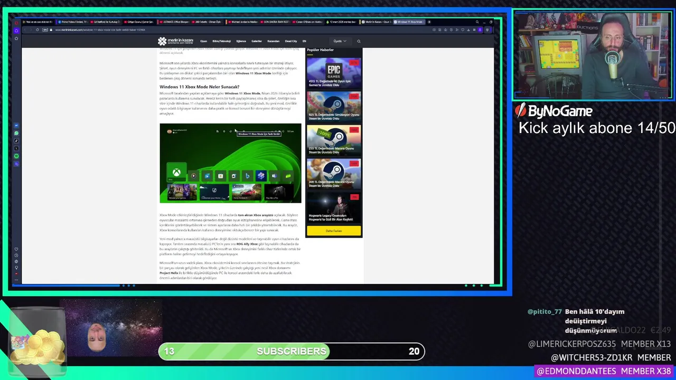Open the Kazandan menu item

[x=274, y=41]
